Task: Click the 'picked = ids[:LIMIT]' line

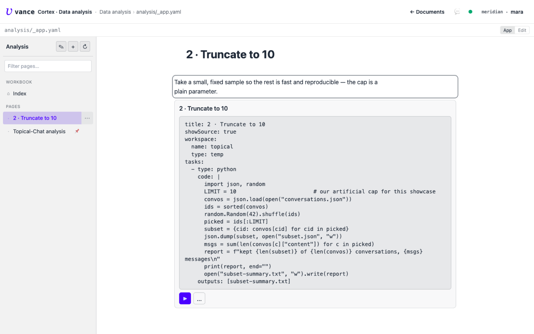Action: pos(236,221)
